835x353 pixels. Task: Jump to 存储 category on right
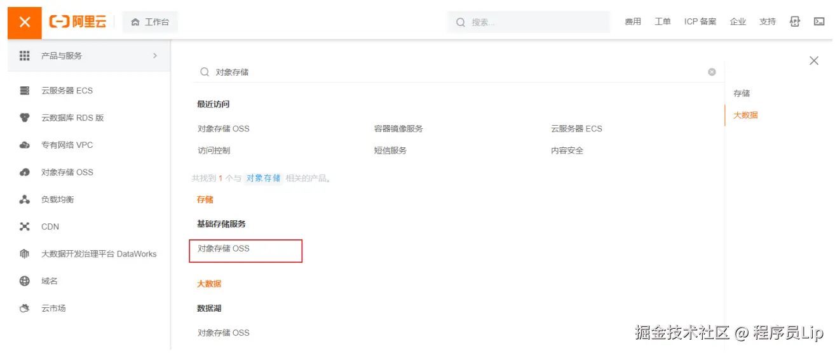[742, 93]
